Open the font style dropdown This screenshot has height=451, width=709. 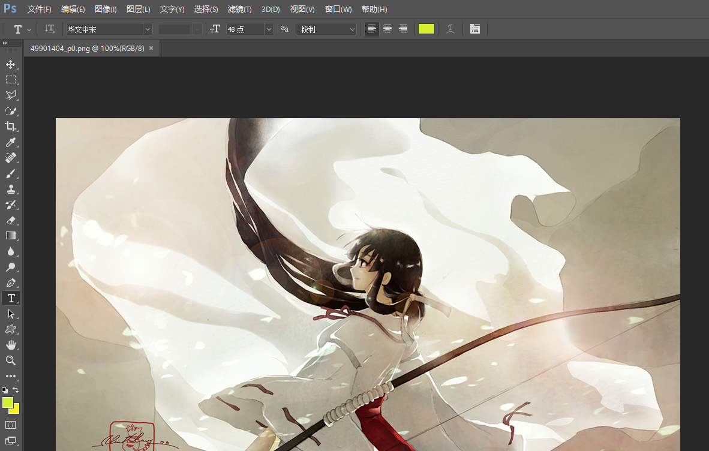(x=197, y=29)
